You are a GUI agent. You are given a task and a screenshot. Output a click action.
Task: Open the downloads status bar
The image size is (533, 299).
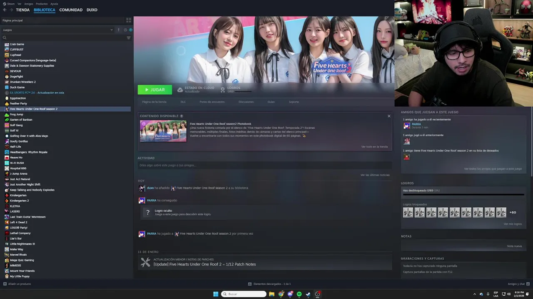269,284
